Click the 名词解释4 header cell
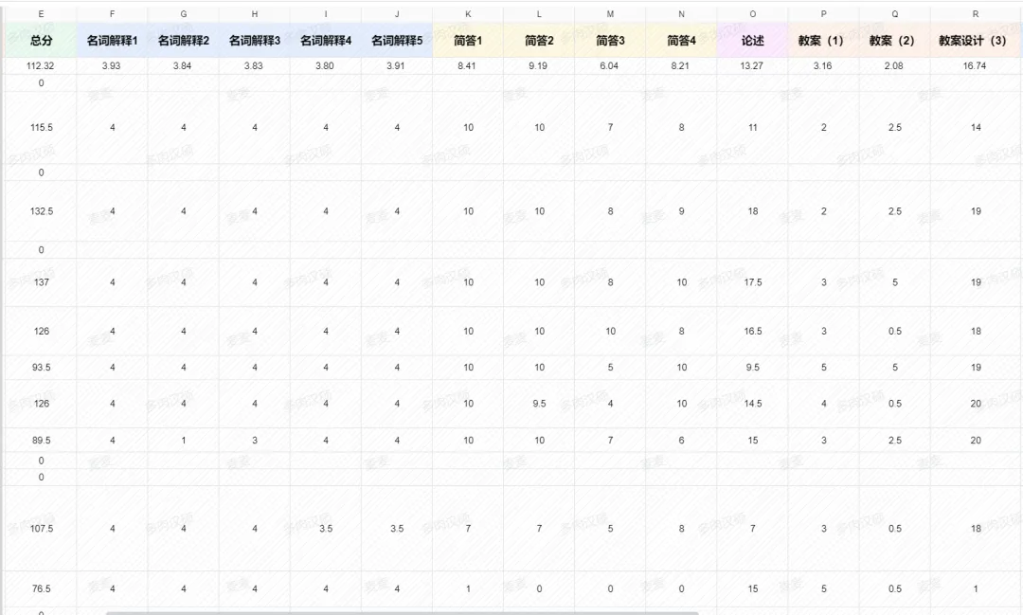This screenshot has width=1023, height=615. (x=326, y=41)
